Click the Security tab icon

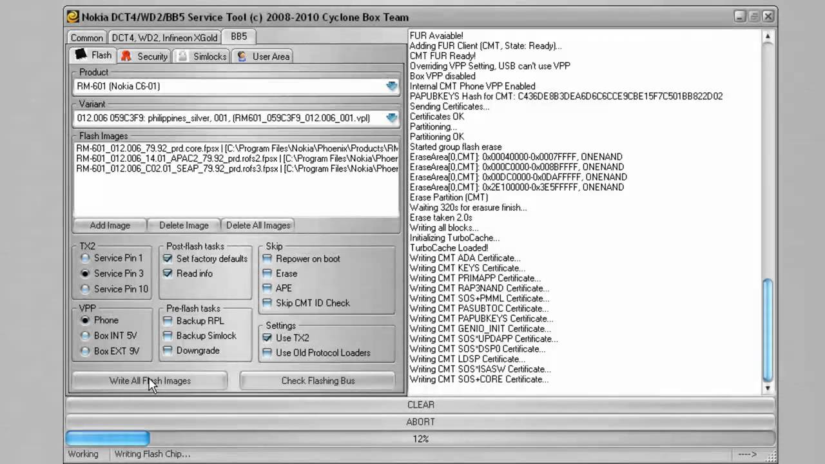(x=126, y=56)
